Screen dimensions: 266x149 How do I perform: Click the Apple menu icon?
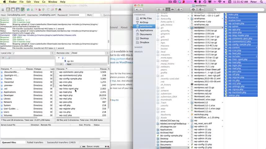click(5, 2)
